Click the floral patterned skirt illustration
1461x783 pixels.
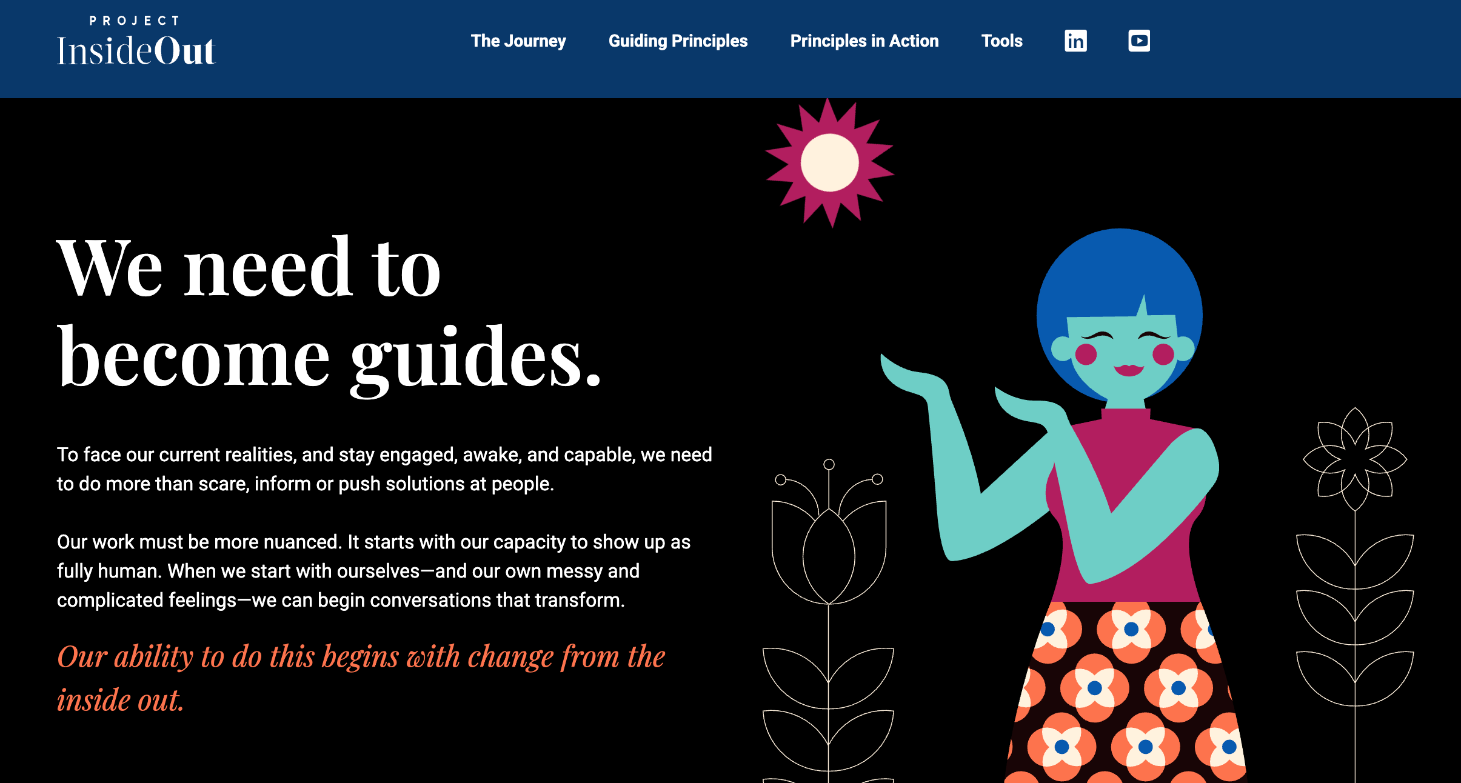click(1126, 692)
